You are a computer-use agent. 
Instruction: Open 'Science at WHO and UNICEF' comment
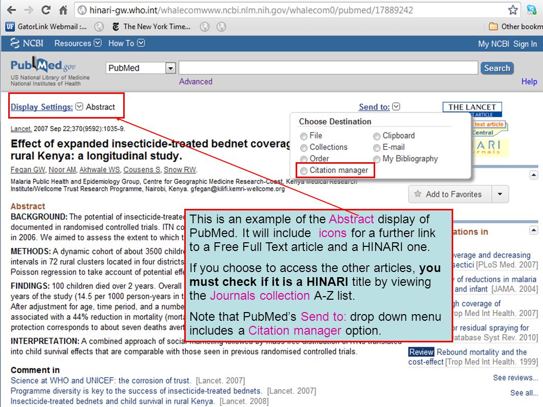pyautogui.click(x=101, y=380)
